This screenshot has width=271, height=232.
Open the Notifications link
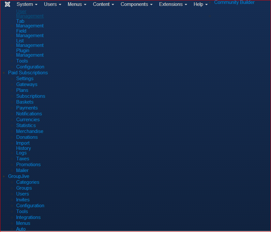click(29, 114)
